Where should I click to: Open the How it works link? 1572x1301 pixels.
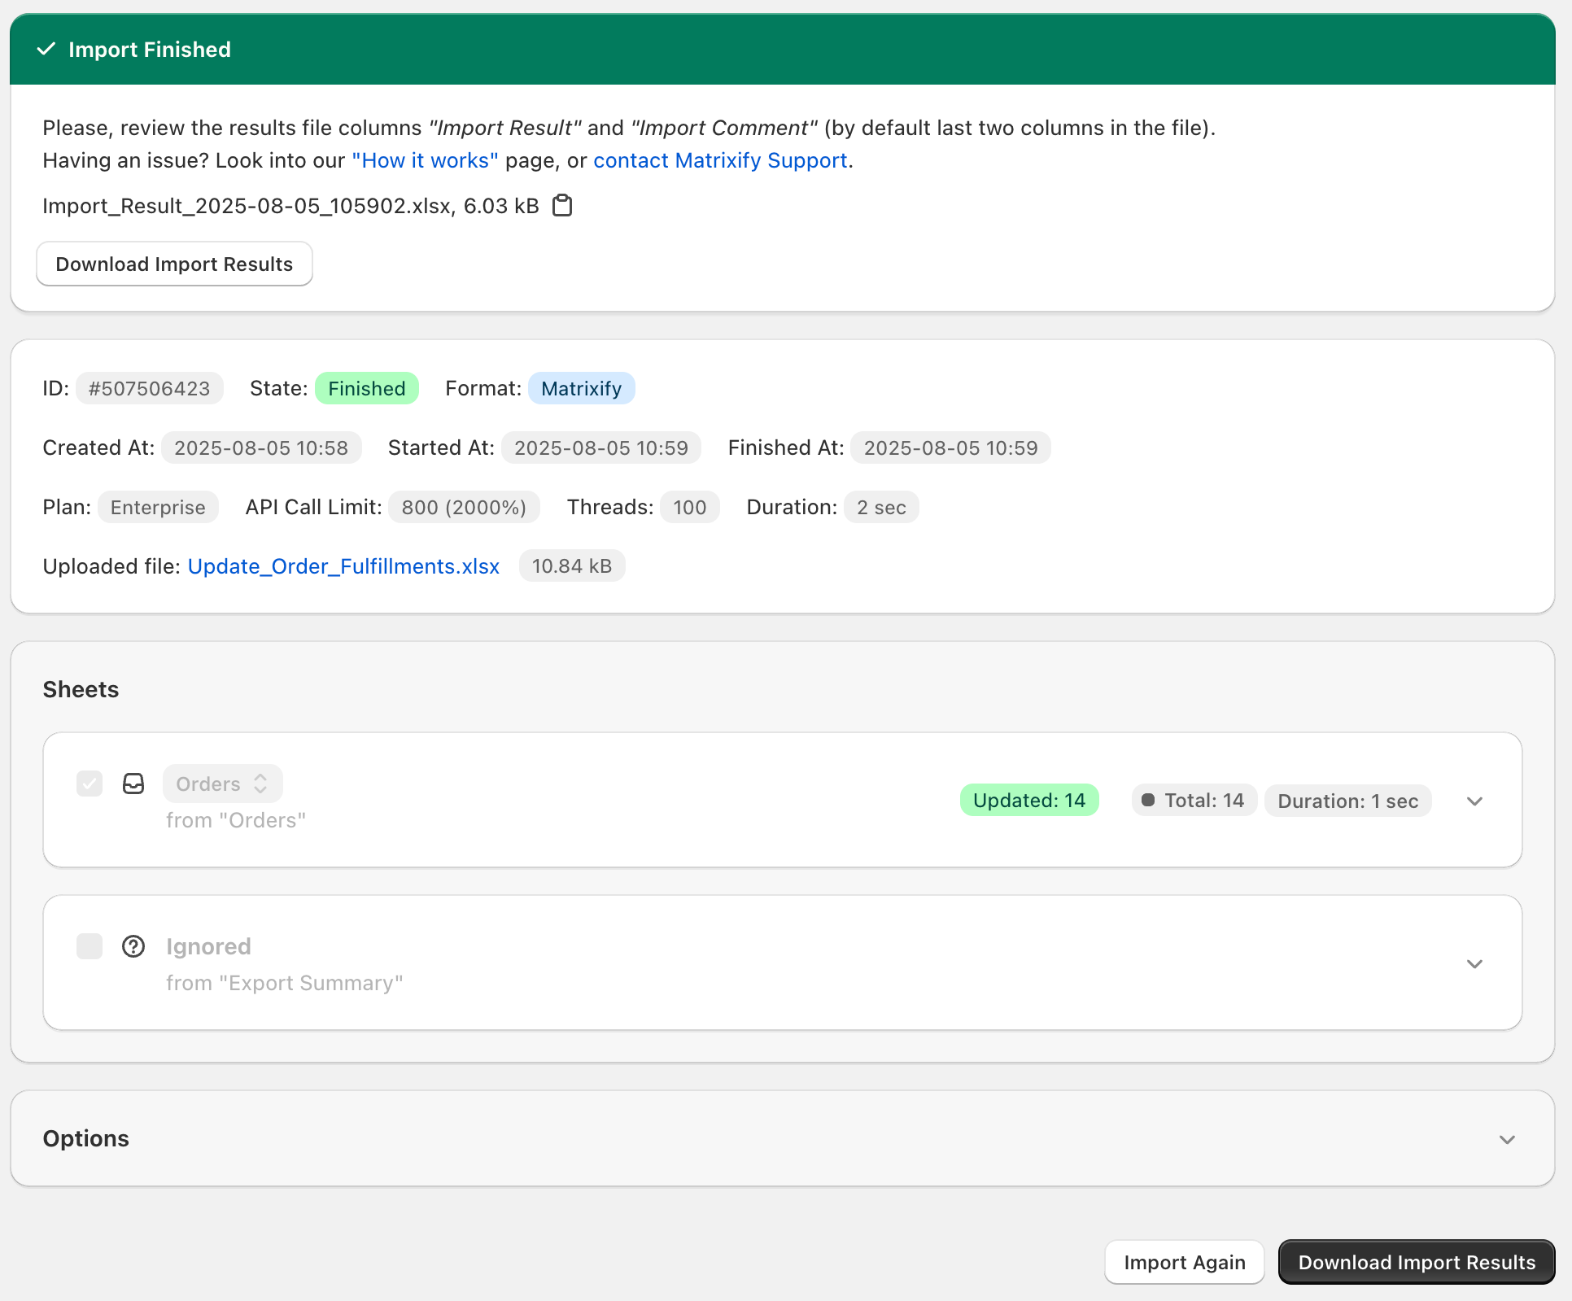point(424,160)
